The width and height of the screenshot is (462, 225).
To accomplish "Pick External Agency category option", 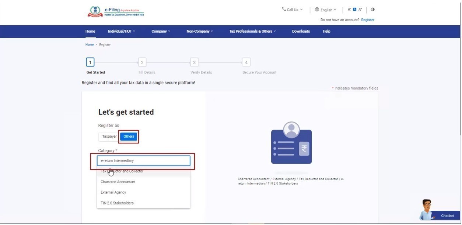I will pos(113,193).
